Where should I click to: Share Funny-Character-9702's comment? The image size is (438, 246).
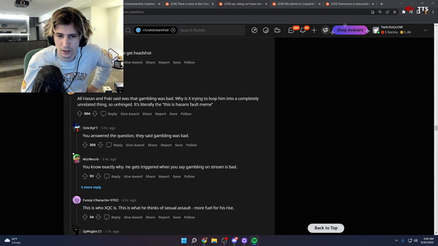pyautogui.click(x=151, y=217)
